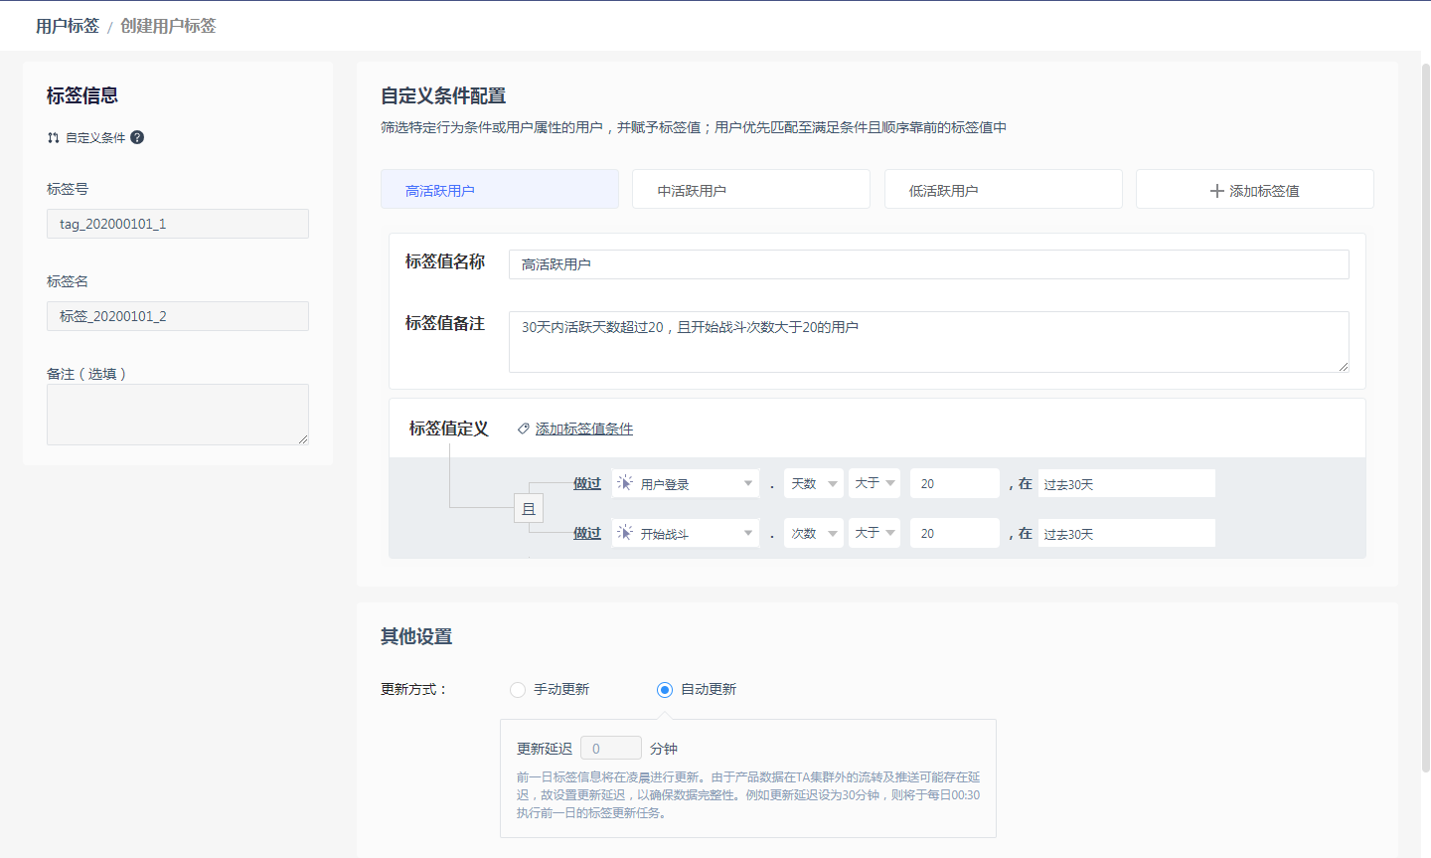Viewport: 1431px width, 858px height.
Task: Click the 更新延迟 minutes input
Action: click(x=610, y=749)
